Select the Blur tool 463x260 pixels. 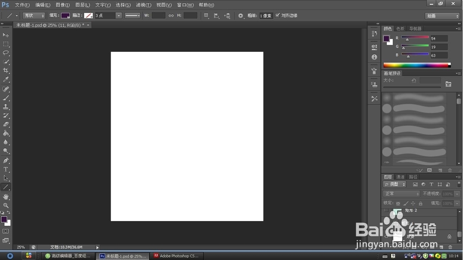[6, 142]
